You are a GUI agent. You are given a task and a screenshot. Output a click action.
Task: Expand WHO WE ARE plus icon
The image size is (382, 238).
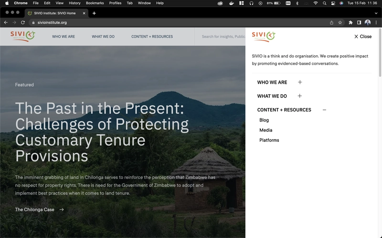coord(300,82)
